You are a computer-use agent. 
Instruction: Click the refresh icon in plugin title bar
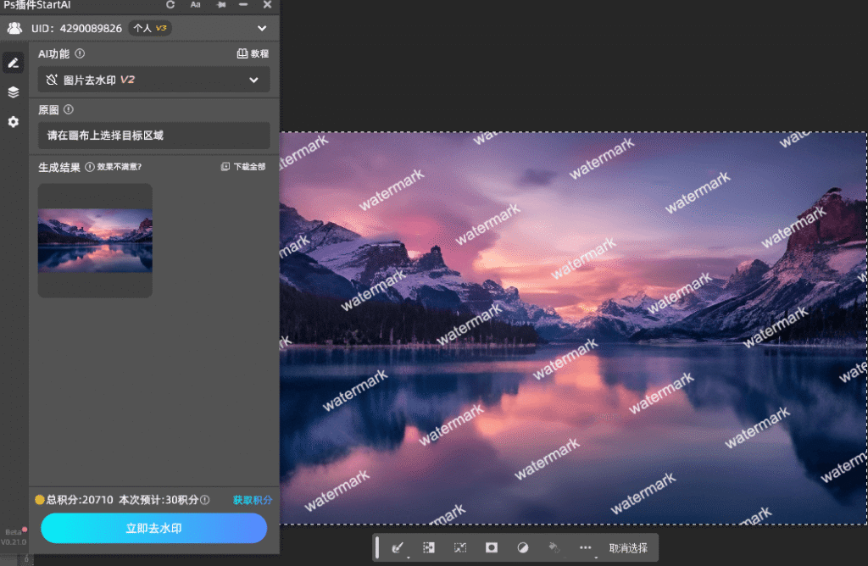point(170,5)
